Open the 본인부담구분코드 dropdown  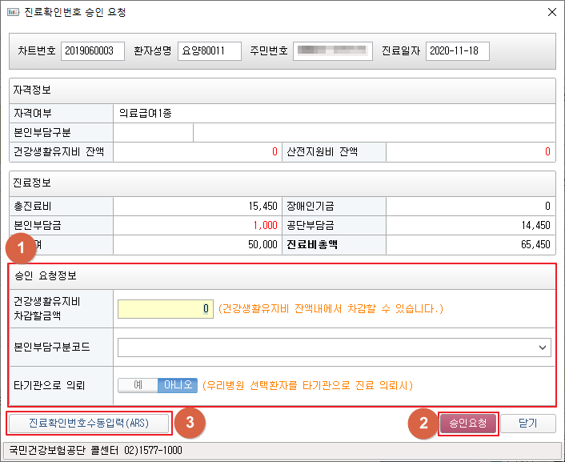tap(334, 348)
